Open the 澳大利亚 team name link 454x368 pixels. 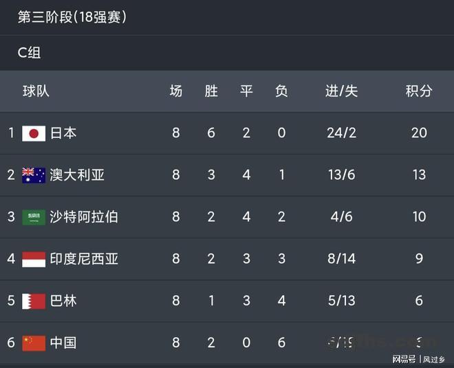(x=77, y=175)
